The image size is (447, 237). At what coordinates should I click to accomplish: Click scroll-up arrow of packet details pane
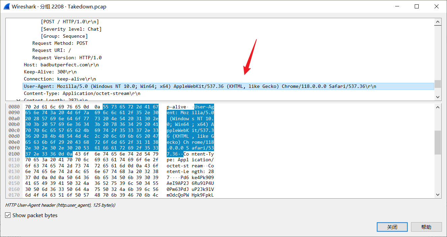(438, 22)
